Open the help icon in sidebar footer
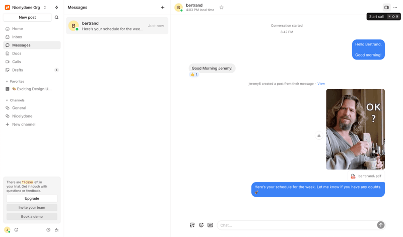The width and height of the screenshot is (403, 237). [x=48, y=230]
